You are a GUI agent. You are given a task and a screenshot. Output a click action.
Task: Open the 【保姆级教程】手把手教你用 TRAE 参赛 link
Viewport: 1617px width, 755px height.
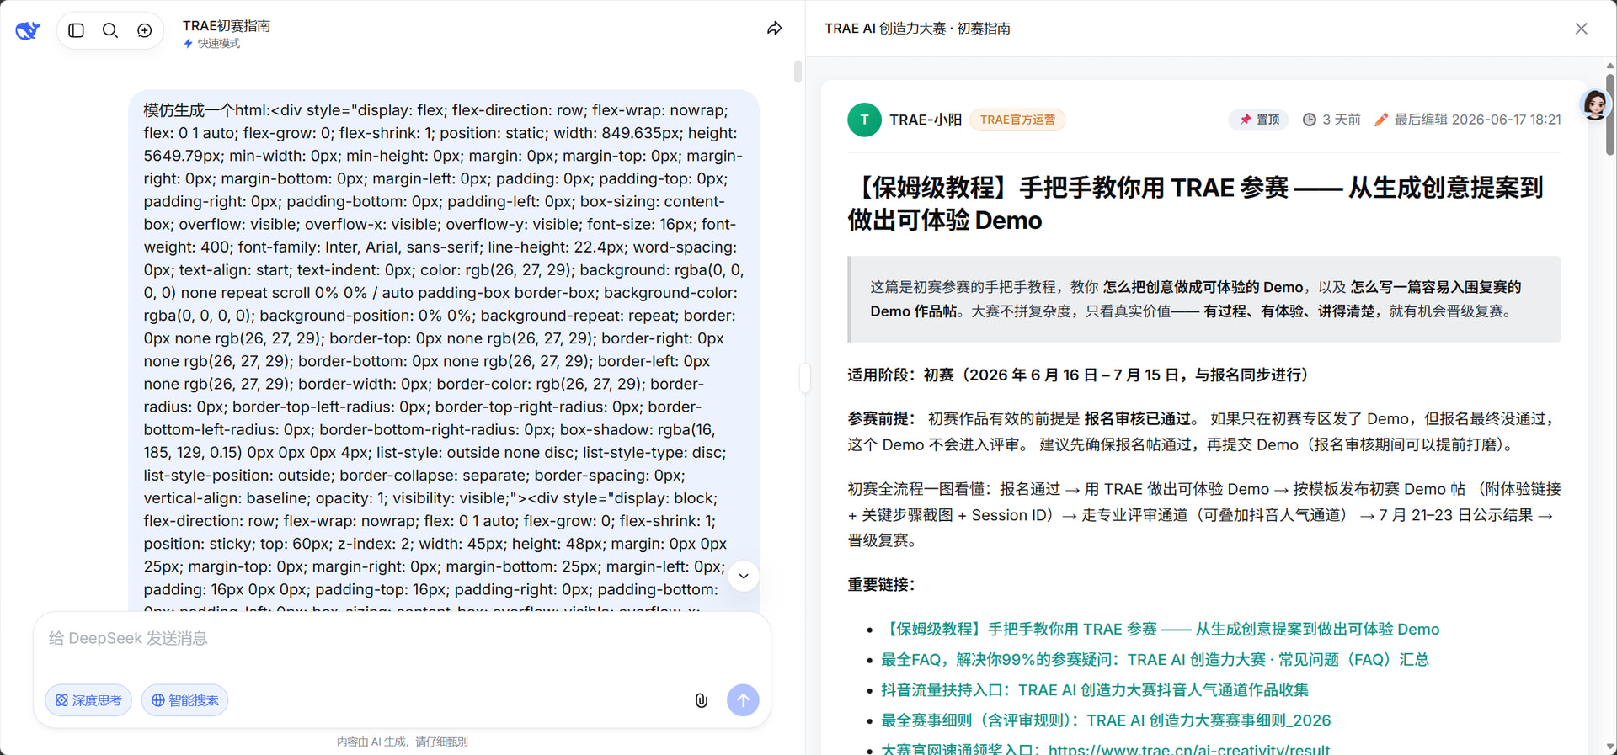coord(1160,630)
